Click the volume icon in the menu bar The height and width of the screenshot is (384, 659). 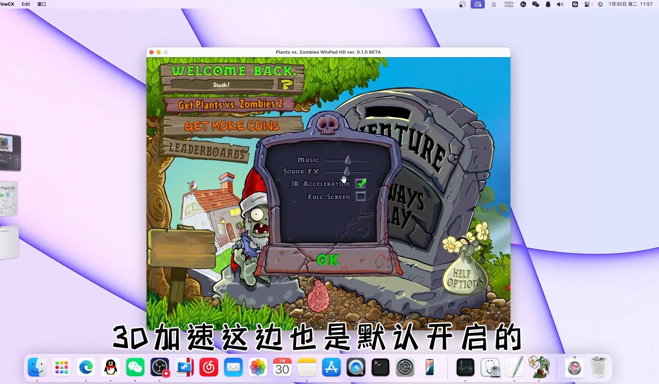(560, 4)
